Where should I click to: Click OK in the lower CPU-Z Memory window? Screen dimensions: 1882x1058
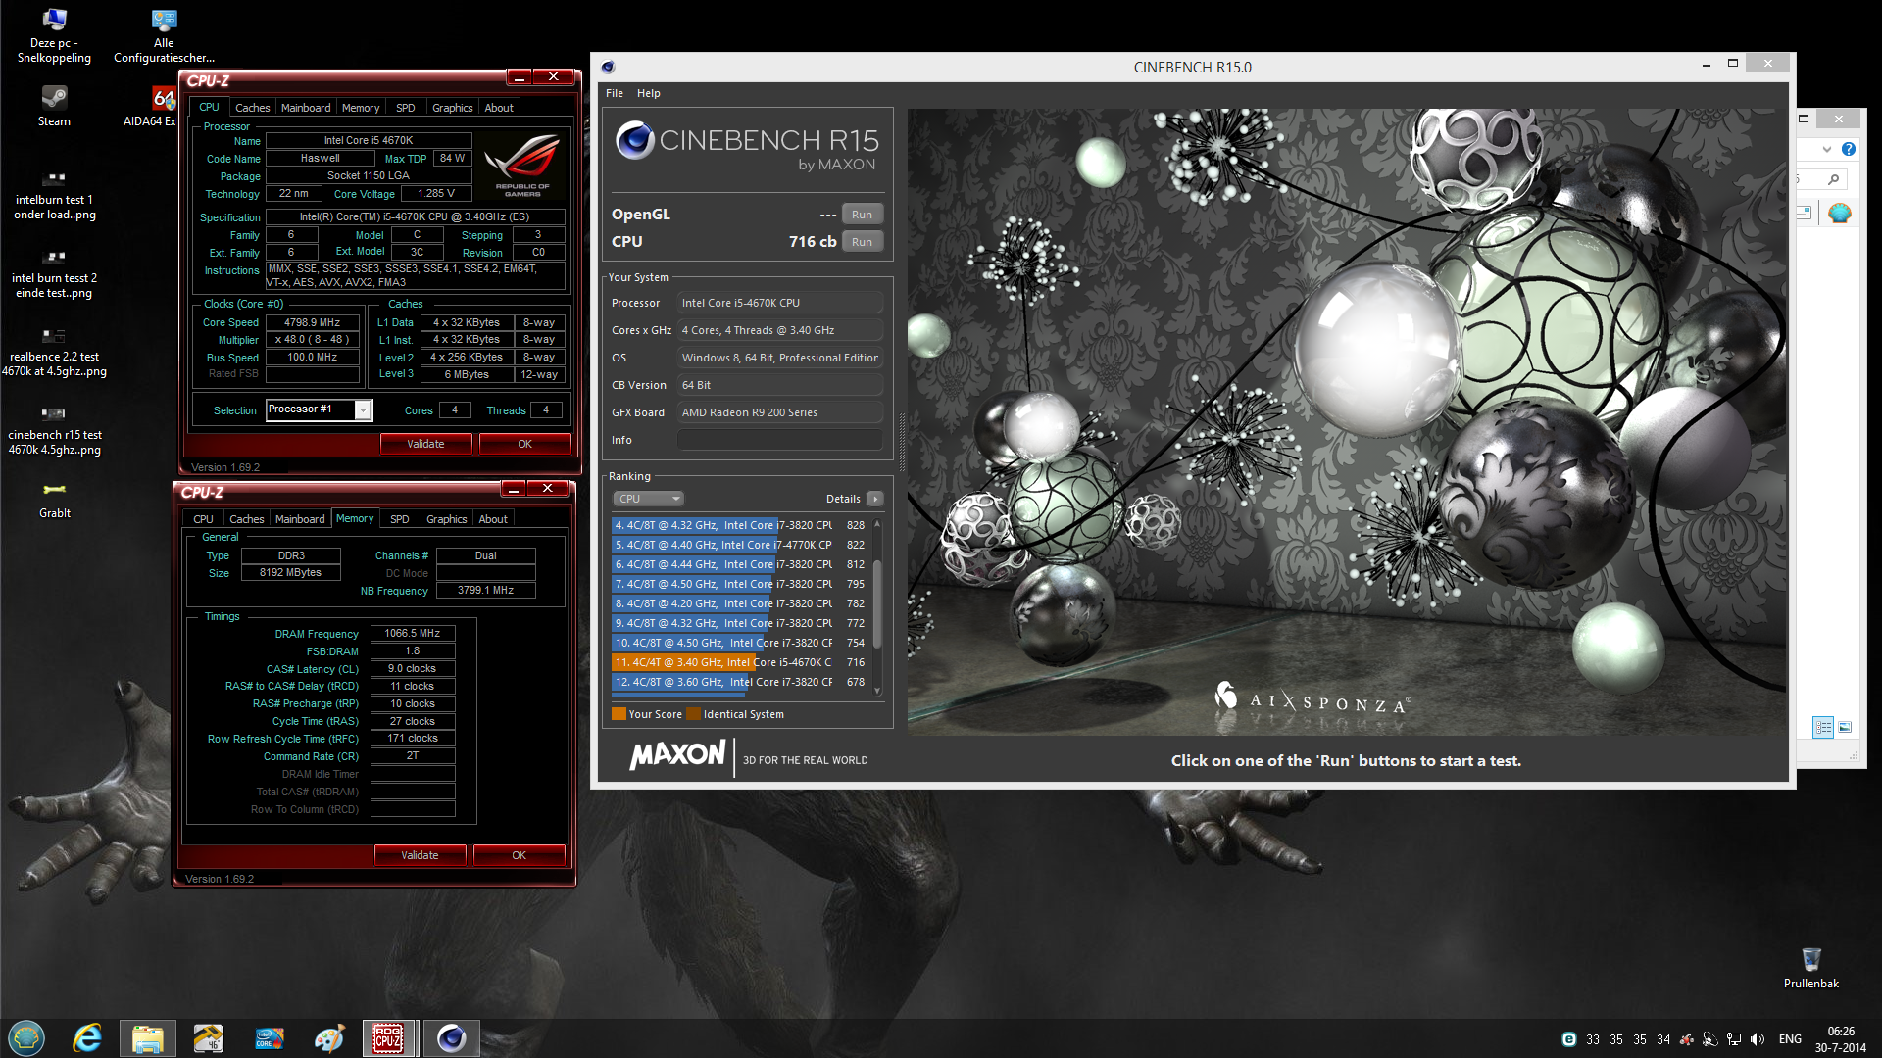click(519, 855)
